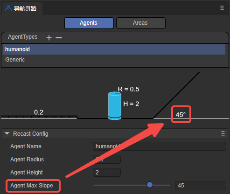Click the AgentTypes header label
The width and height of the screenshot is (230, 194).
tap(23, 37)
